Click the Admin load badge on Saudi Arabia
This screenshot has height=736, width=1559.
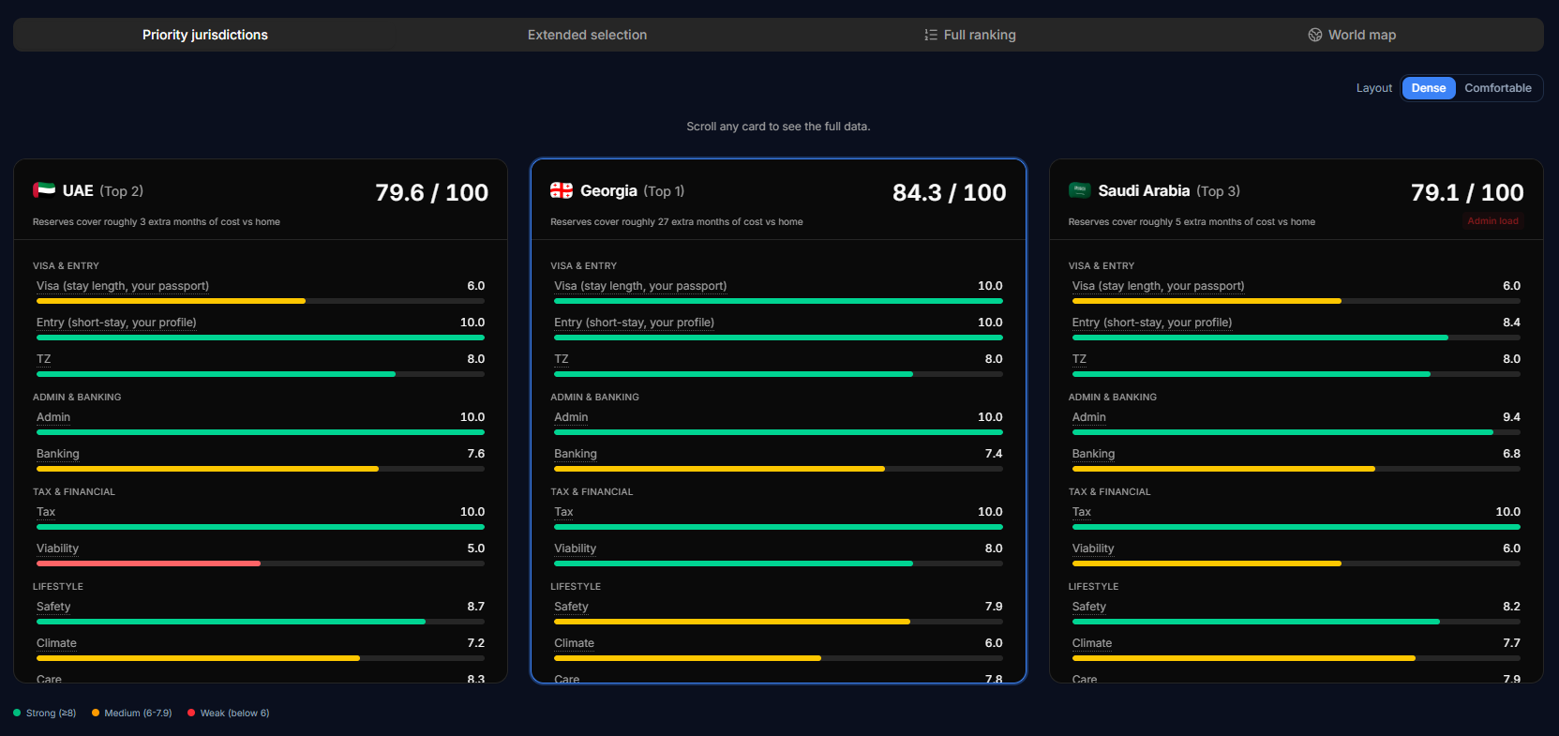1493,221
